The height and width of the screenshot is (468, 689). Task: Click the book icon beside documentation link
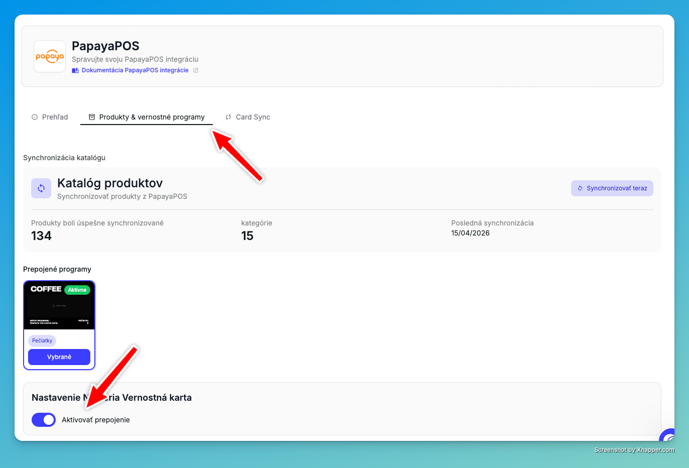pyautogui.click(x=75, y=70)
